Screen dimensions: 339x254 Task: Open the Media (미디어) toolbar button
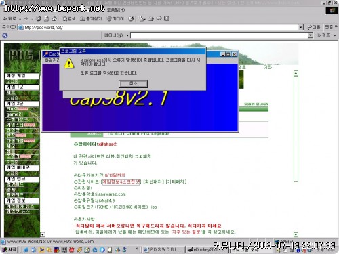(115, 19)
